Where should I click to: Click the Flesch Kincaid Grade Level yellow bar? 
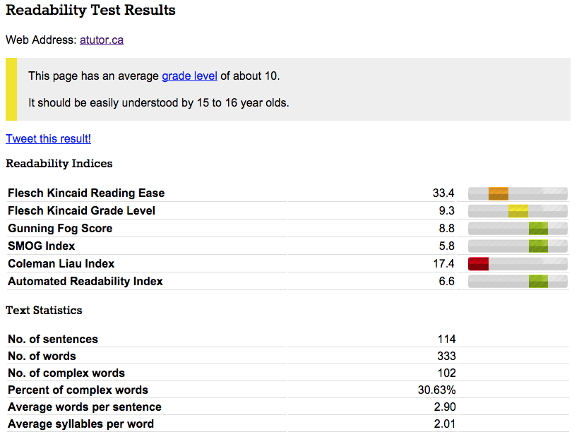pos(518,210)
